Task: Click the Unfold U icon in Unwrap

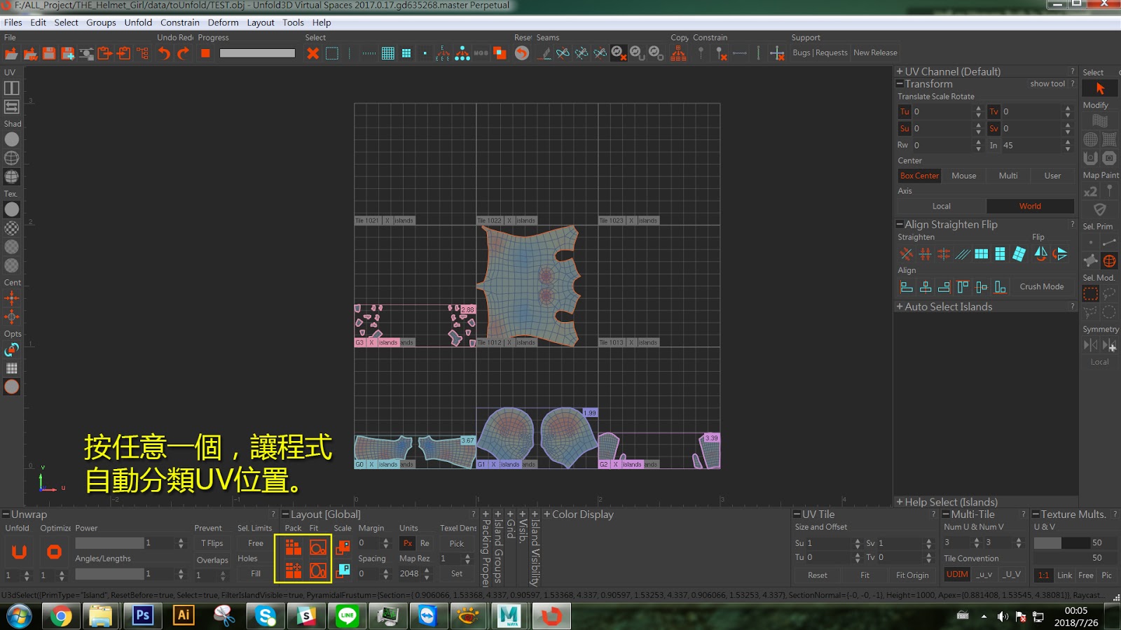Action: point(20,552)
